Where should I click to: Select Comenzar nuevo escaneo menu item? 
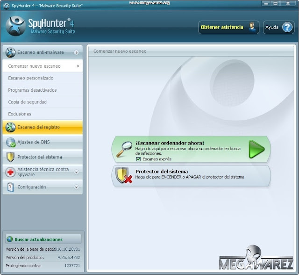(43, 66)
